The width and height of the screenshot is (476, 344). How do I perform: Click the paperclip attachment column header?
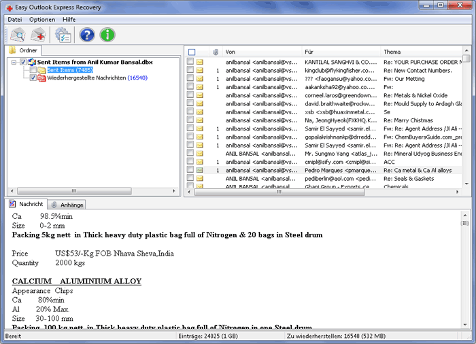click(x=216, y=52)
